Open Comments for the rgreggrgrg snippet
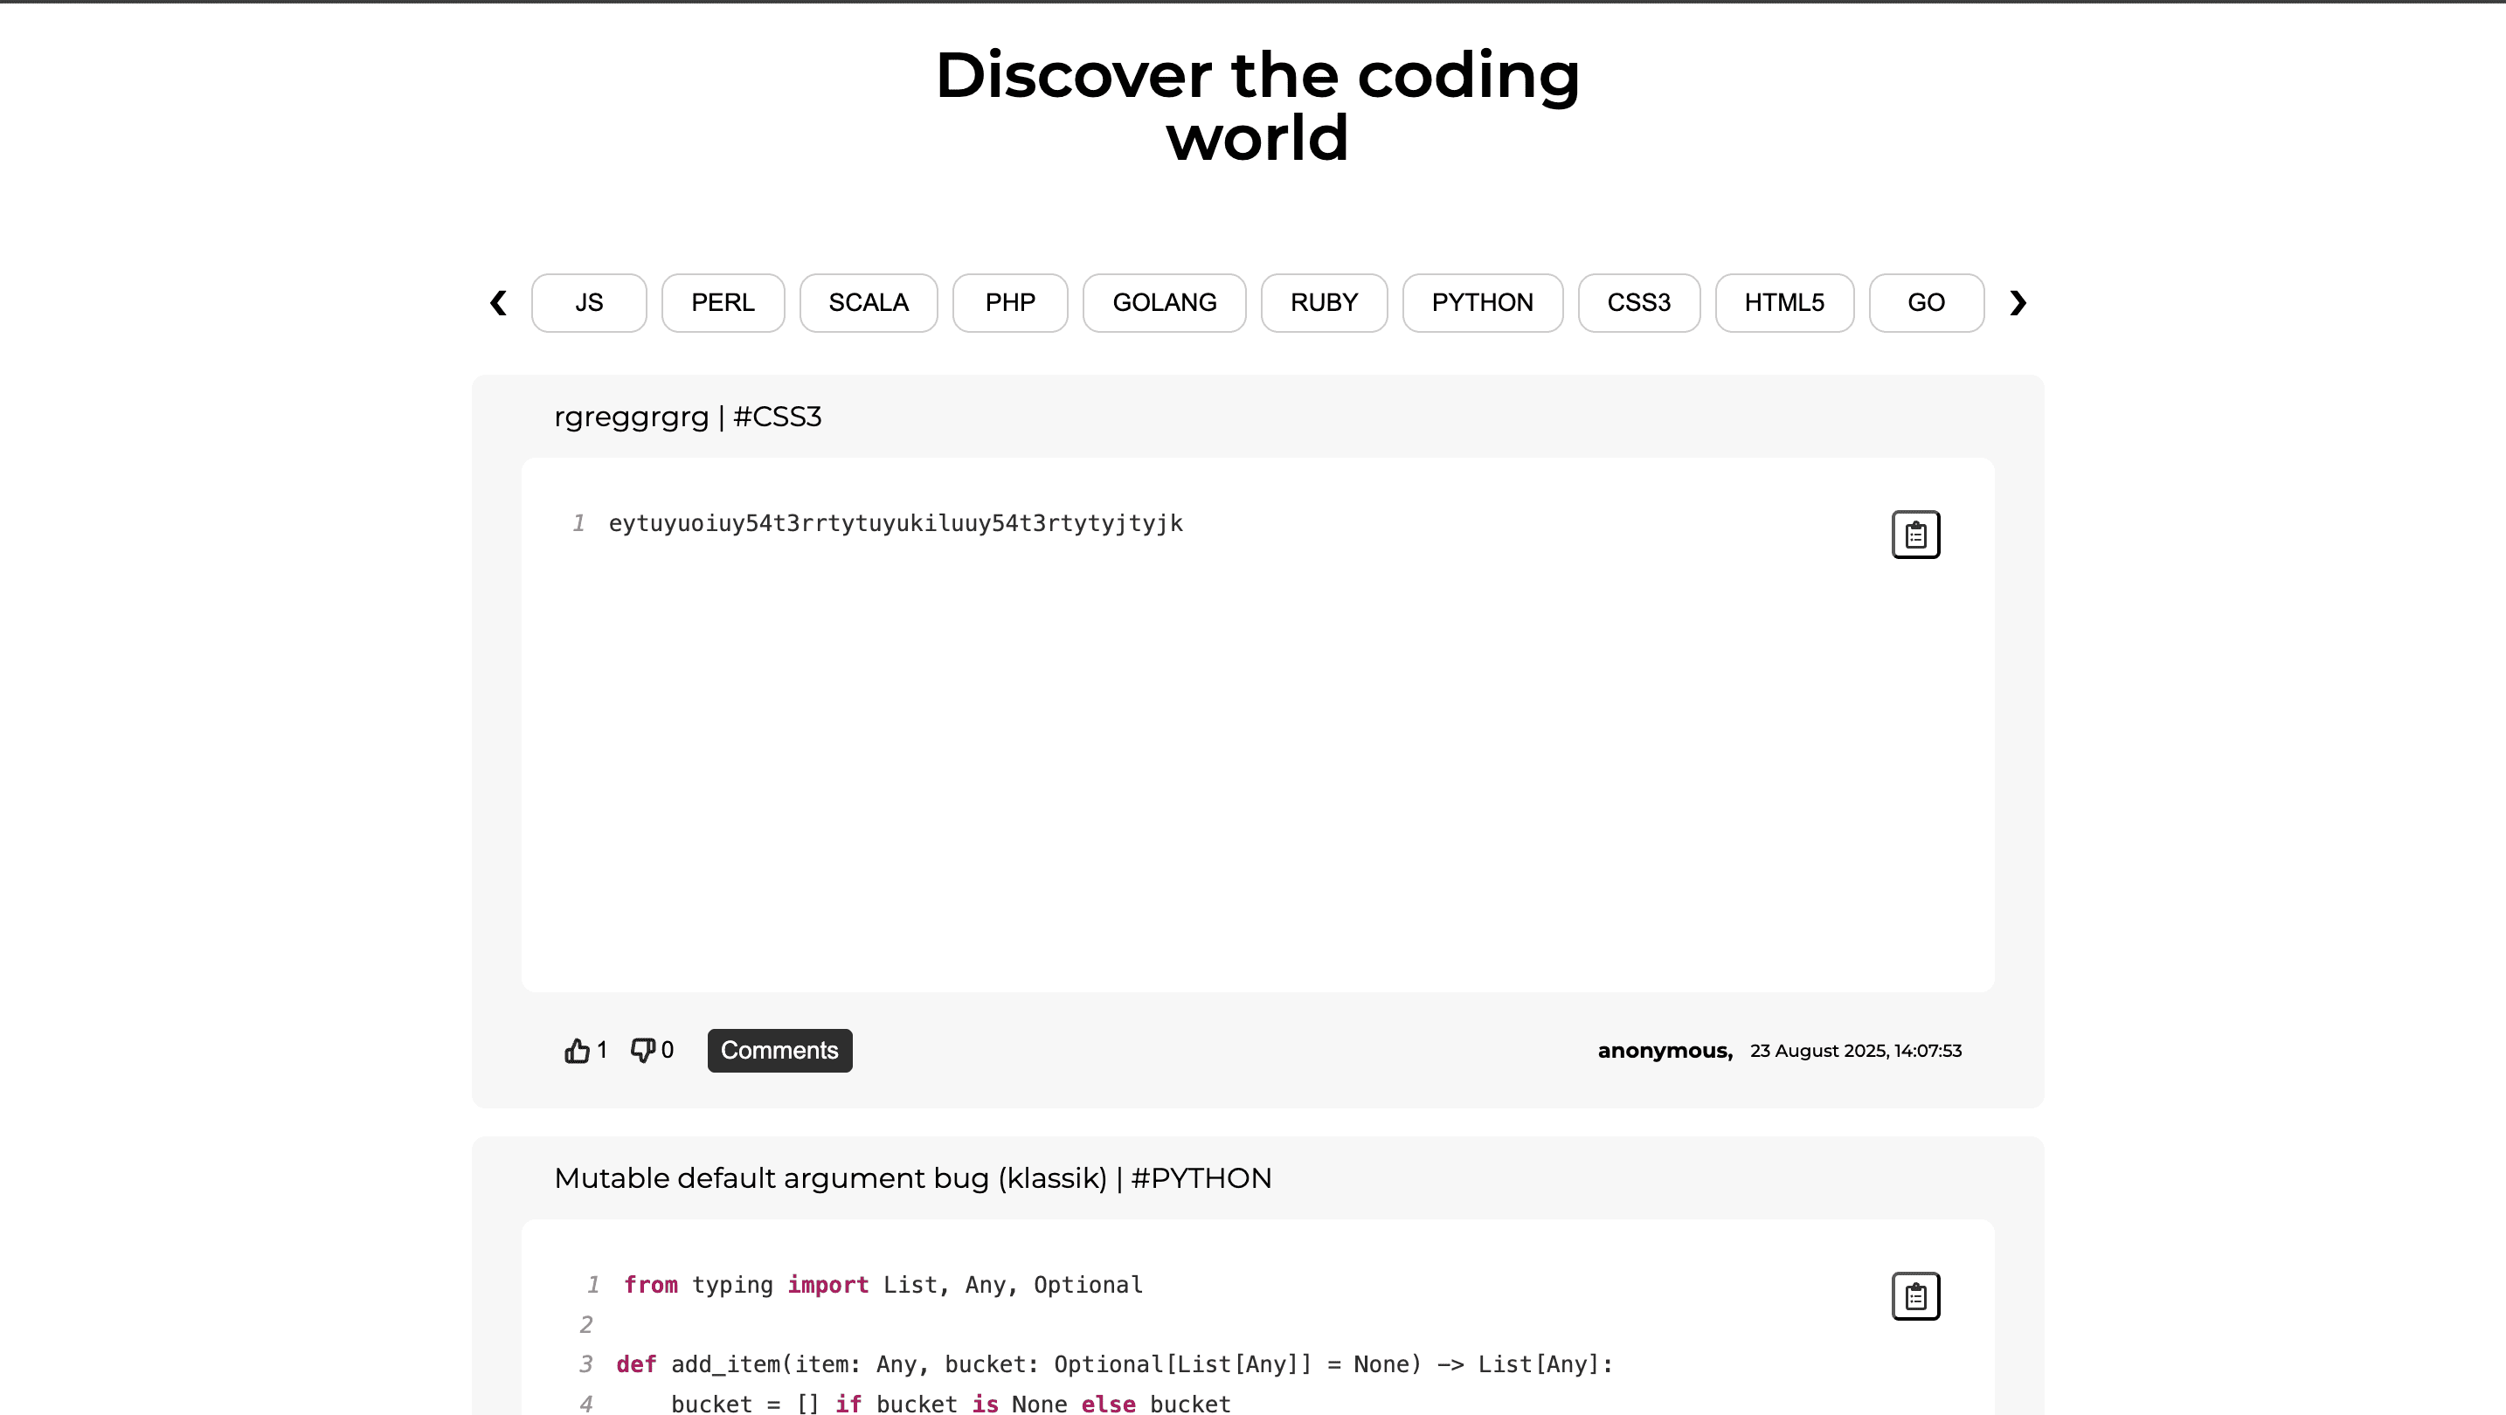 pyautogui.click(x=779, y=1050)
